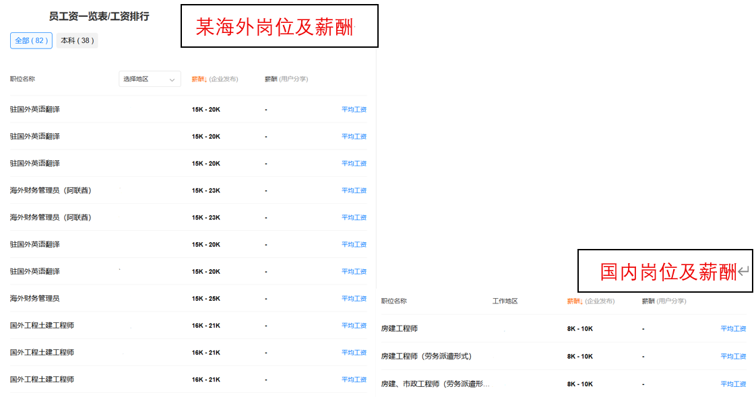The height and width of the screenshot is (397, 756).
Task: Click 平均工资 for the 15K - 25K 海外财务管理员 row
Action: tap(354, 299)
